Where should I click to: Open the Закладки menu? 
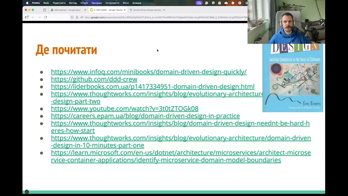pos(97,3)
